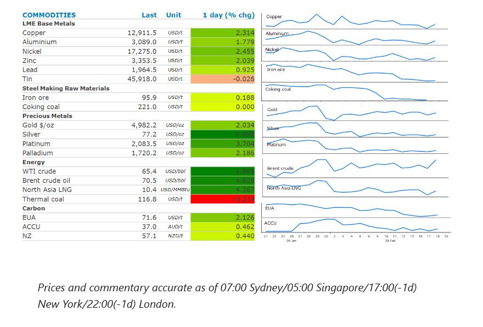Image resolution: width=483 pixels, height=327 pixels.
Task: Click the Thermal coal row label
Action: pyautogui.click(x=43, y=199)
